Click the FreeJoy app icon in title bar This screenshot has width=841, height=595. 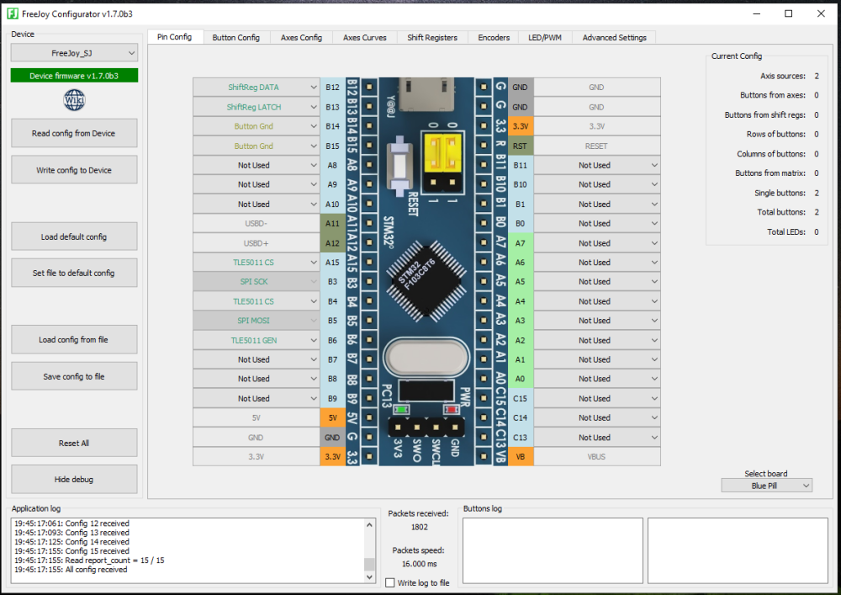[x=13, y=13]
